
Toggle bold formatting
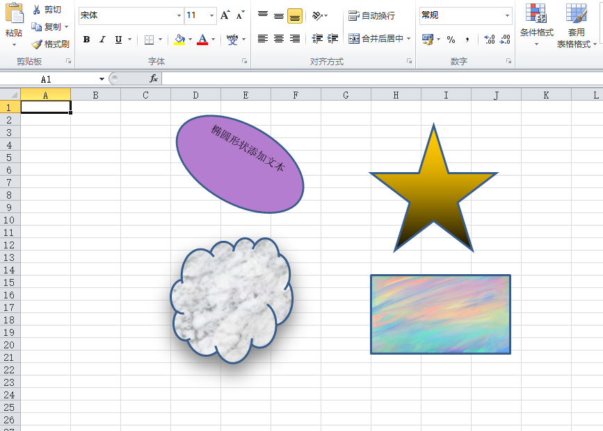tap(86, 39)
